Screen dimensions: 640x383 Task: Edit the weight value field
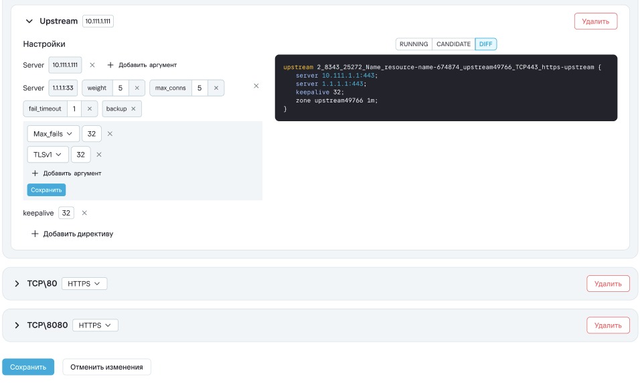[121, 88]
